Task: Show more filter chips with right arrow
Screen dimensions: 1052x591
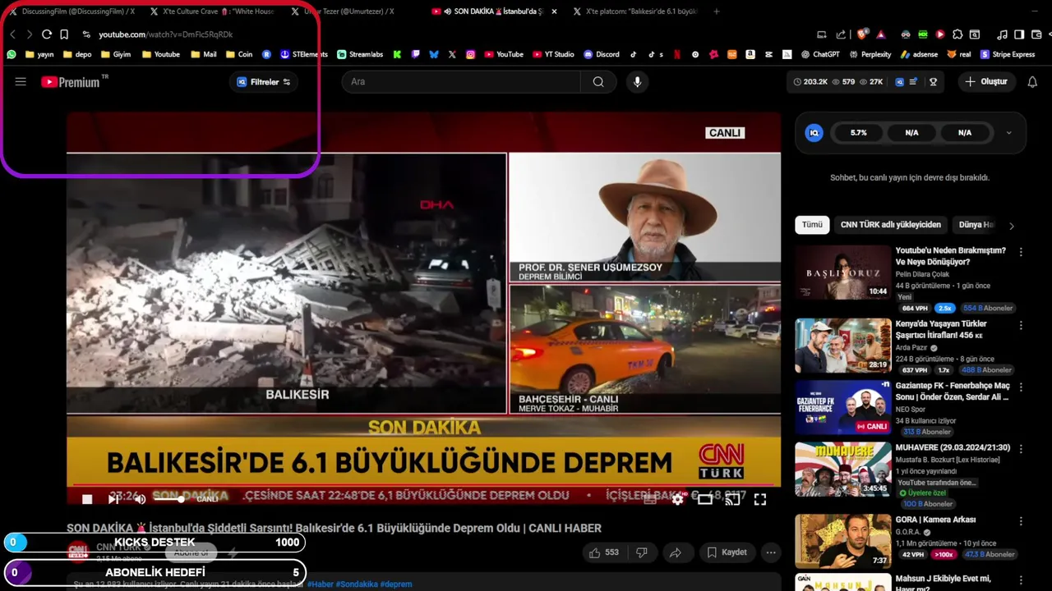Action: pyautogui.click(x=1012, y=225)
